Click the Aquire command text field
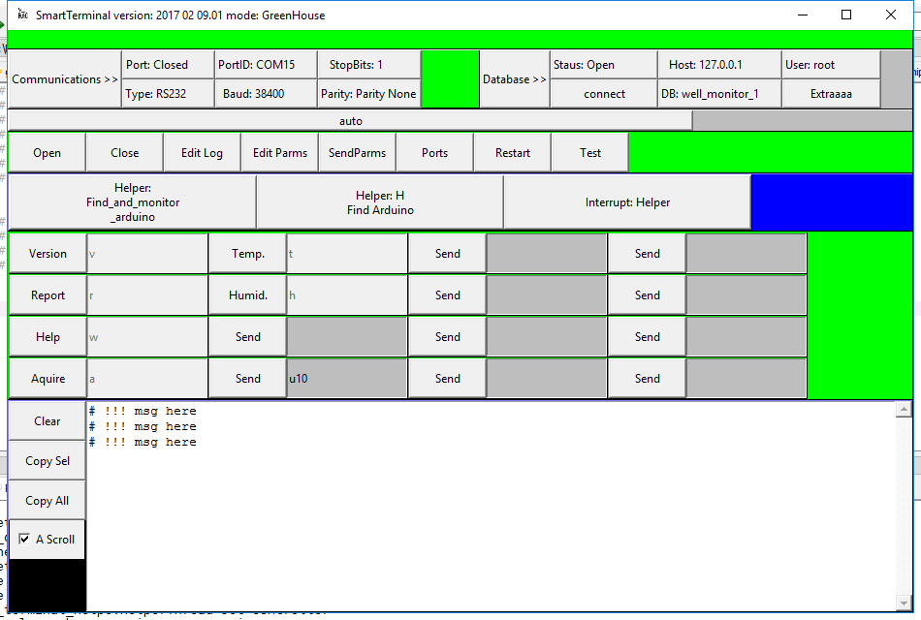921x620 pixels. 147,379
